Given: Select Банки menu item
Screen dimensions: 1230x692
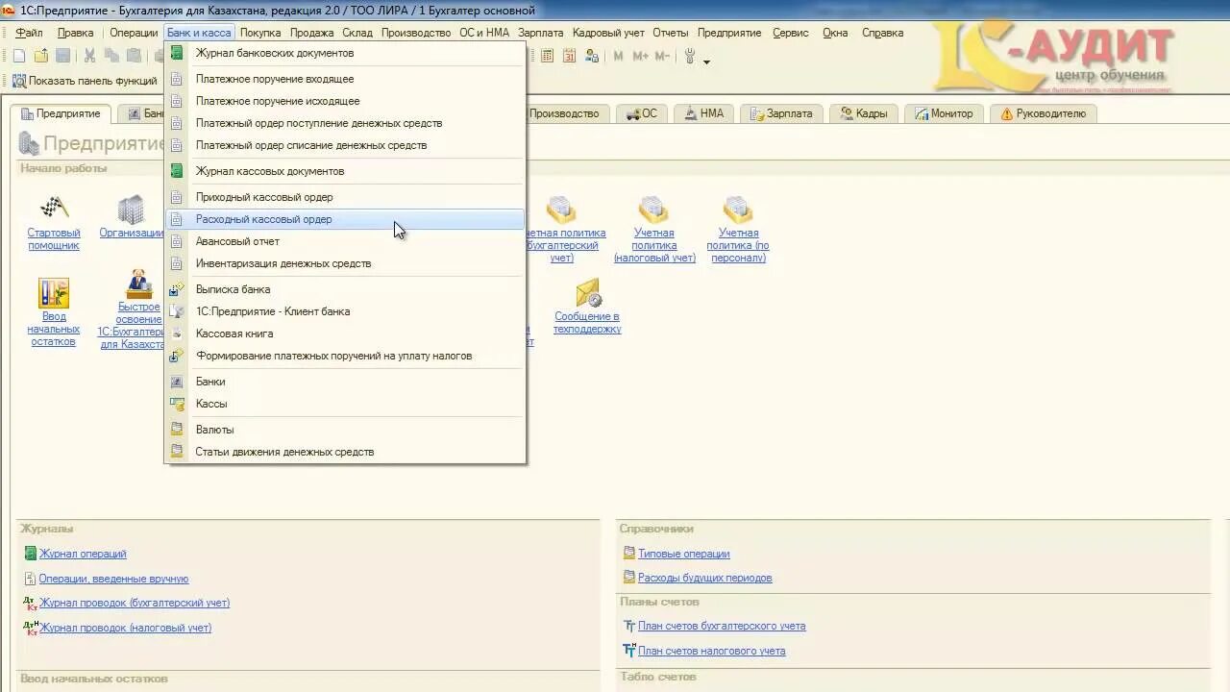Looking at the screenshot, I should click(345, 382).
